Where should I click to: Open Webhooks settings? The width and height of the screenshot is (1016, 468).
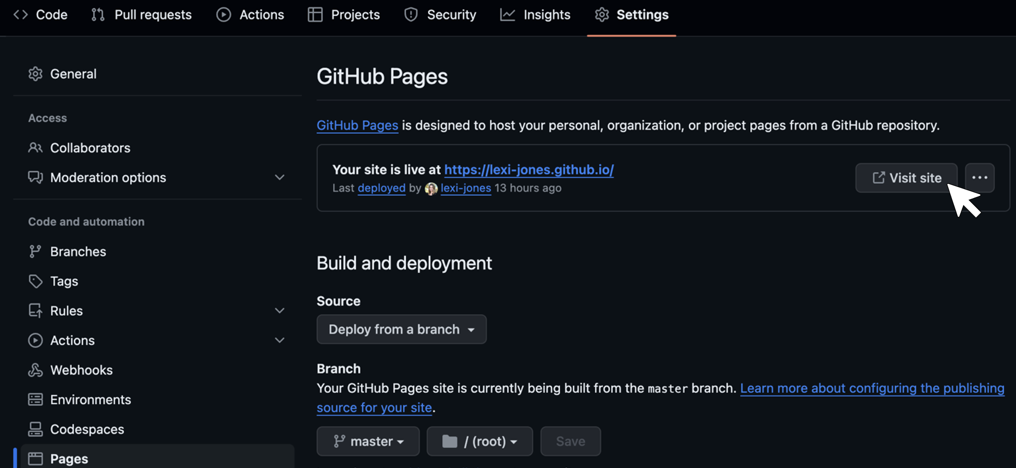157,370
